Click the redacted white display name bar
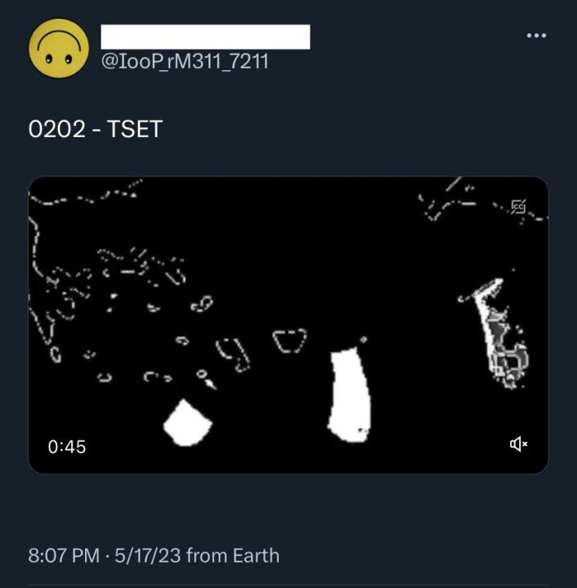 [x=205, y=37]
